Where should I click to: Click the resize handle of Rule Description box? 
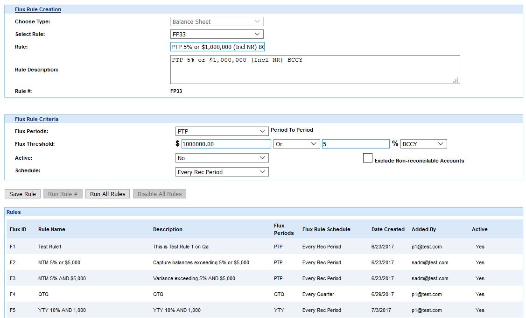click(x=456, y=81)
